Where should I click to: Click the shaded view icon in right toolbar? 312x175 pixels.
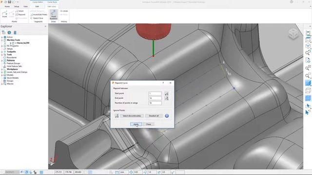(308, 83)
